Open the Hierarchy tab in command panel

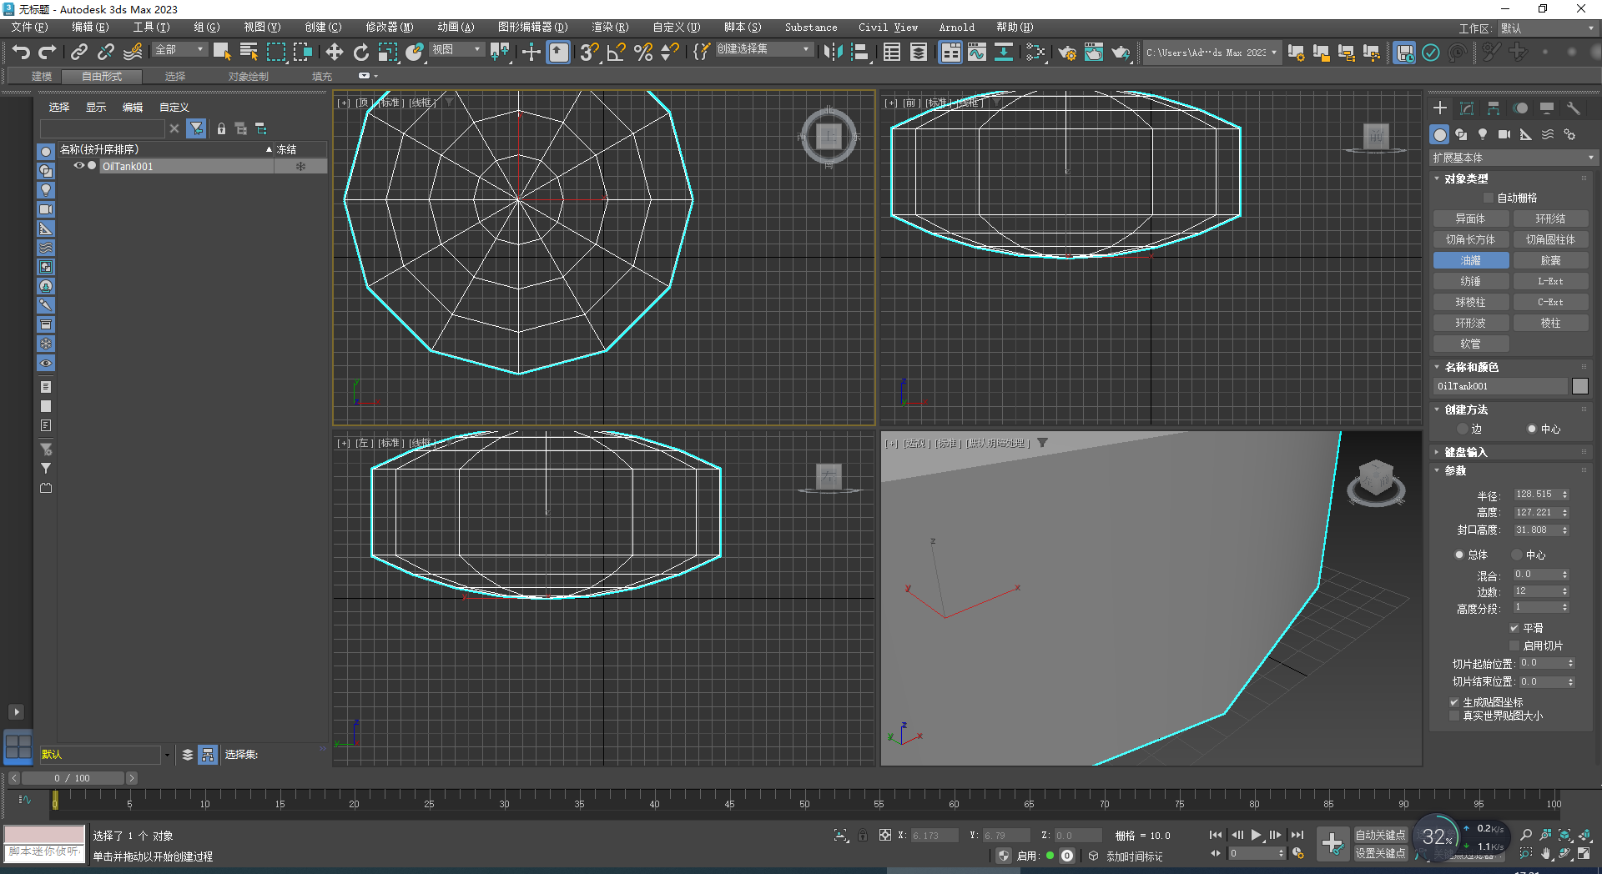[1494, 108]
